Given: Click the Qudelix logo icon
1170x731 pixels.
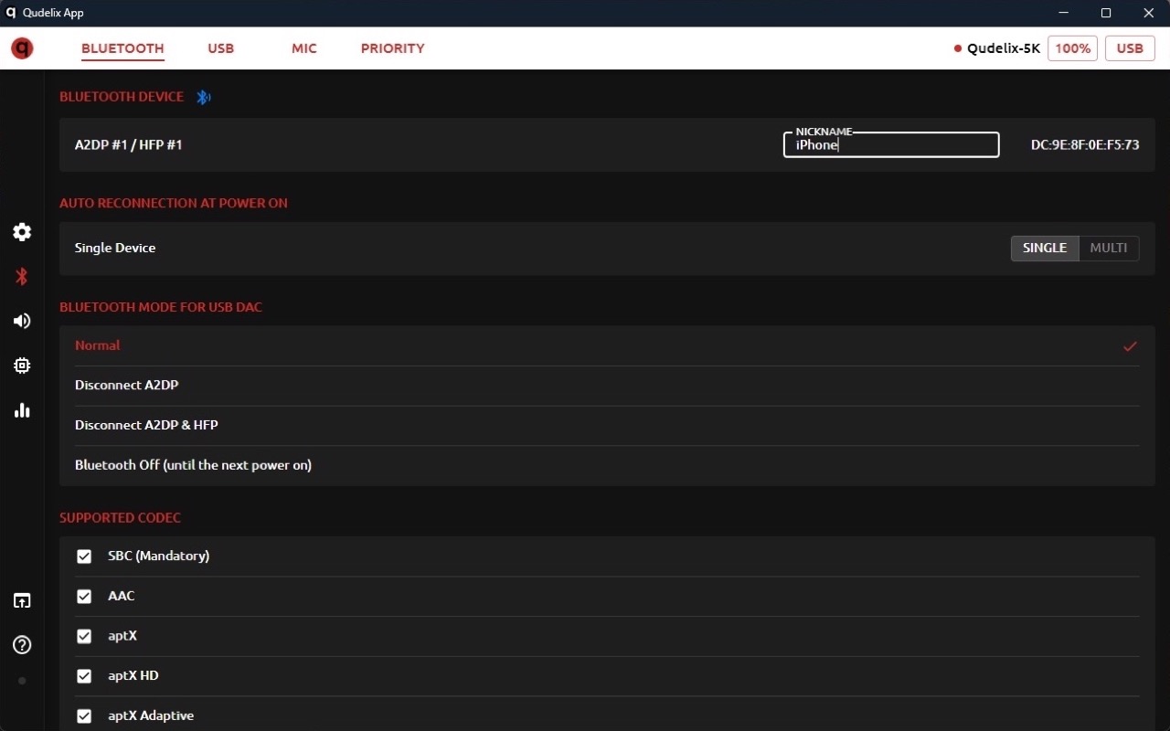Looking at the screenshot, I should (x=22, y=48).
